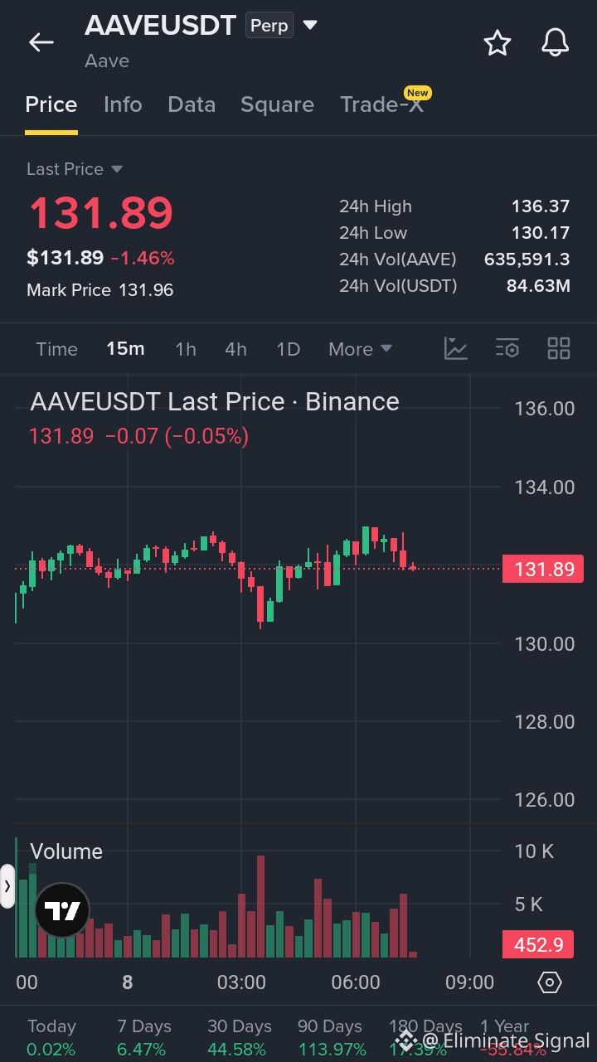597x1062 pixels.
Task: Switch to the Trade-X tab
Action: [x=382, y=104]
